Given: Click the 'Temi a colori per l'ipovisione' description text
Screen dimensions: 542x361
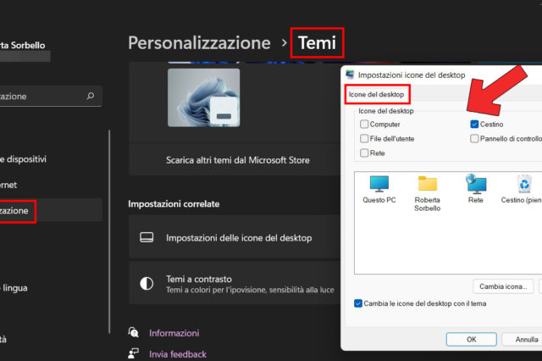Looking at the screenshot, I should point(251,290).
